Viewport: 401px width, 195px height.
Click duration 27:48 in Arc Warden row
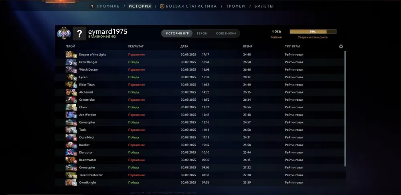point(247,115)
